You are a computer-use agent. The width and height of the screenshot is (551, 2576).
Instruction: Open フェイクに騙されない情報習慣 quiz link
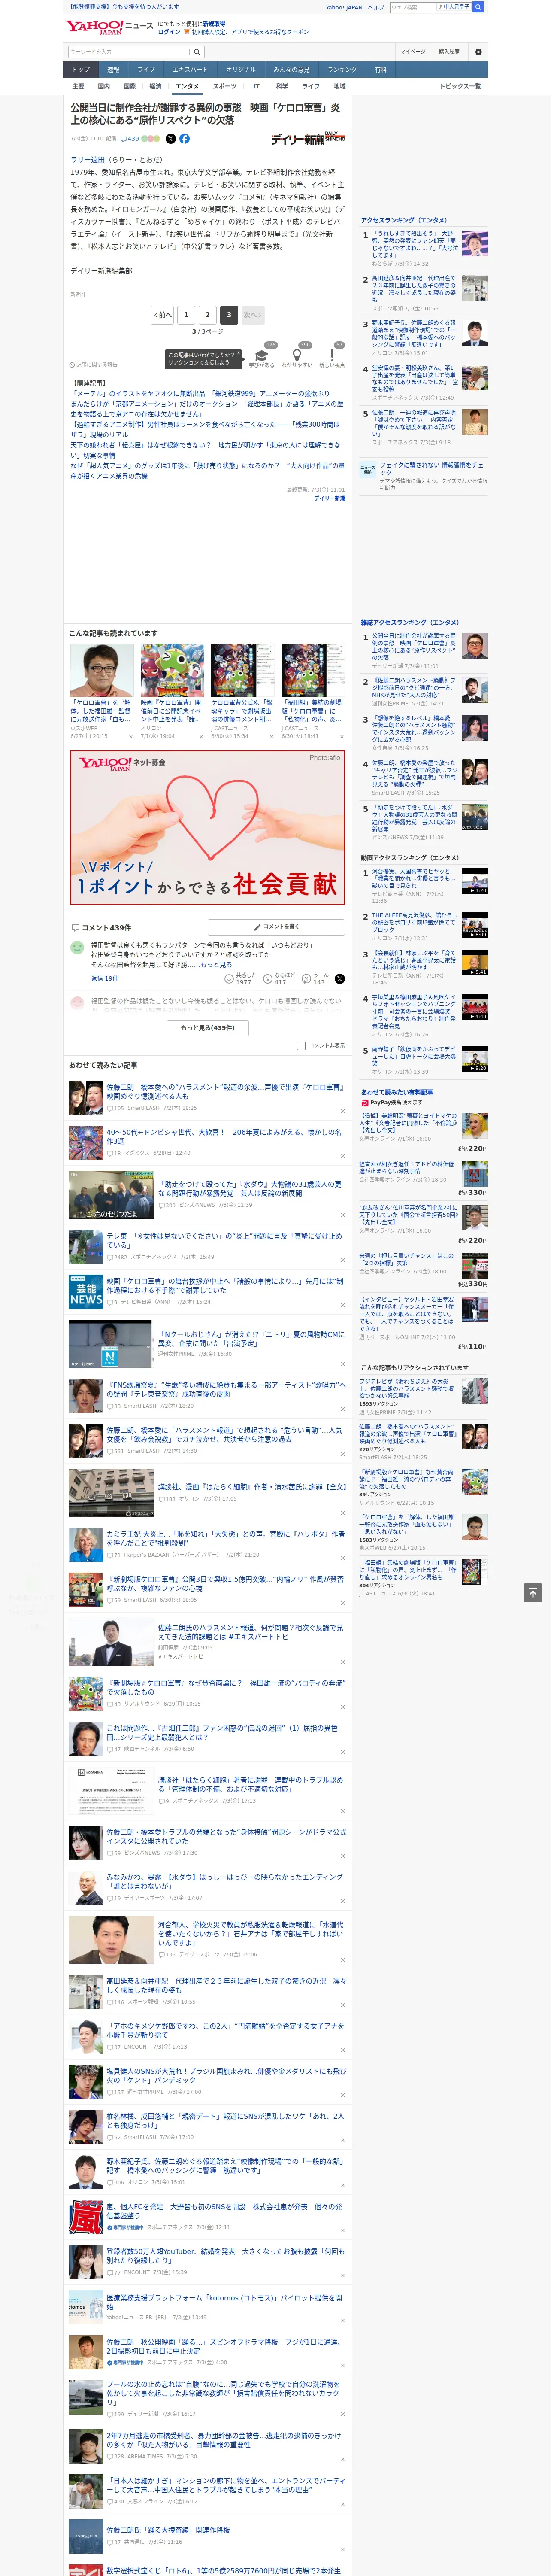(432, 468)
